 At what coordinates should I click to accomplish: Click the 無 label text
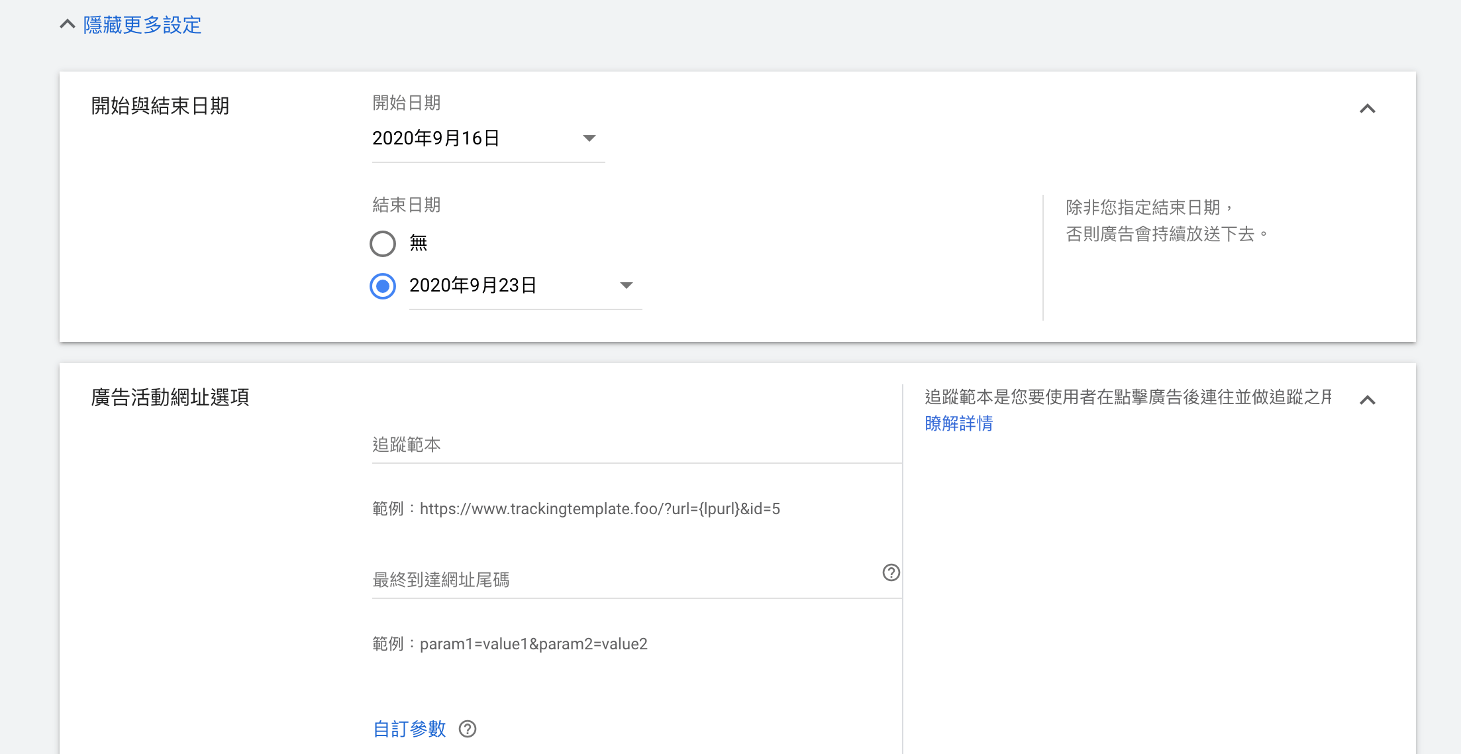point(418,243)
